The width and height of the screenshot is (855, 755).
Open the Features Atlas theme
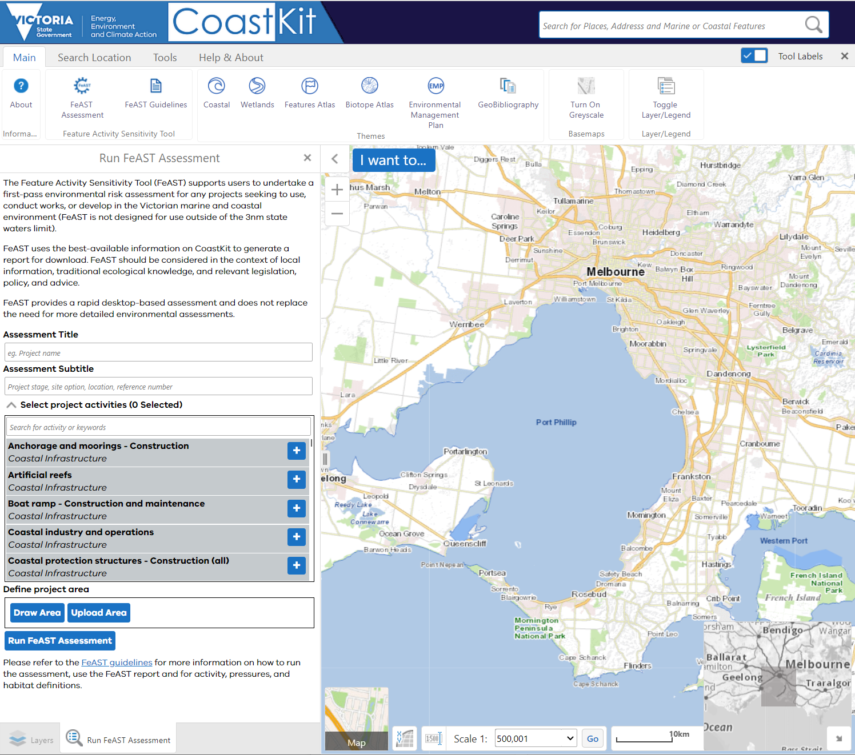(310, 86)
